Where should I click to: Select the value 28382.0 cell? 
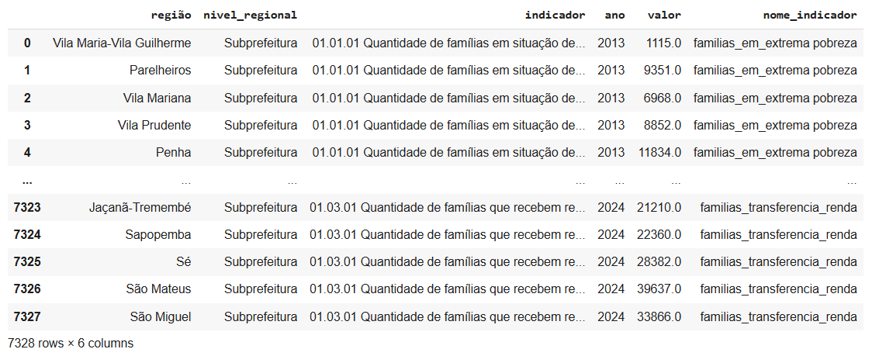click(659, 262)
